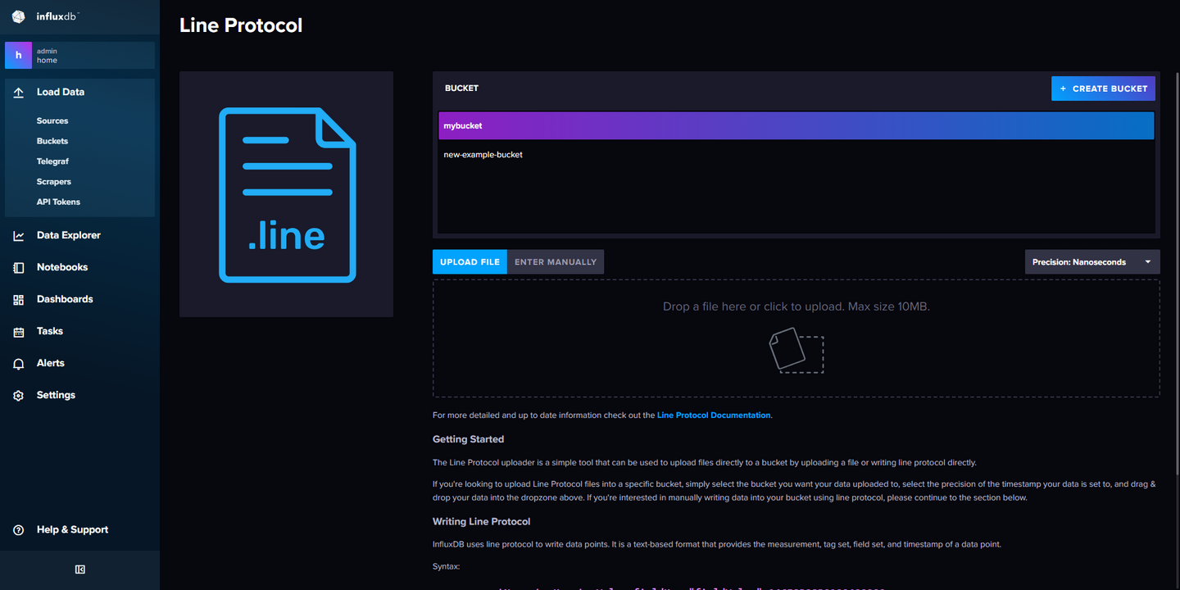The width and height of the screenshot is (1180, 590).
Task: Go to Notebooks label
Action: 62,267
